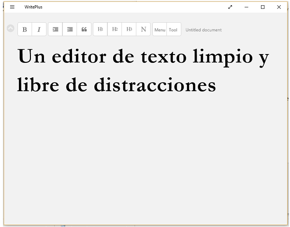
Task: Increase indent of the paragraph
Action: point(55,29)
